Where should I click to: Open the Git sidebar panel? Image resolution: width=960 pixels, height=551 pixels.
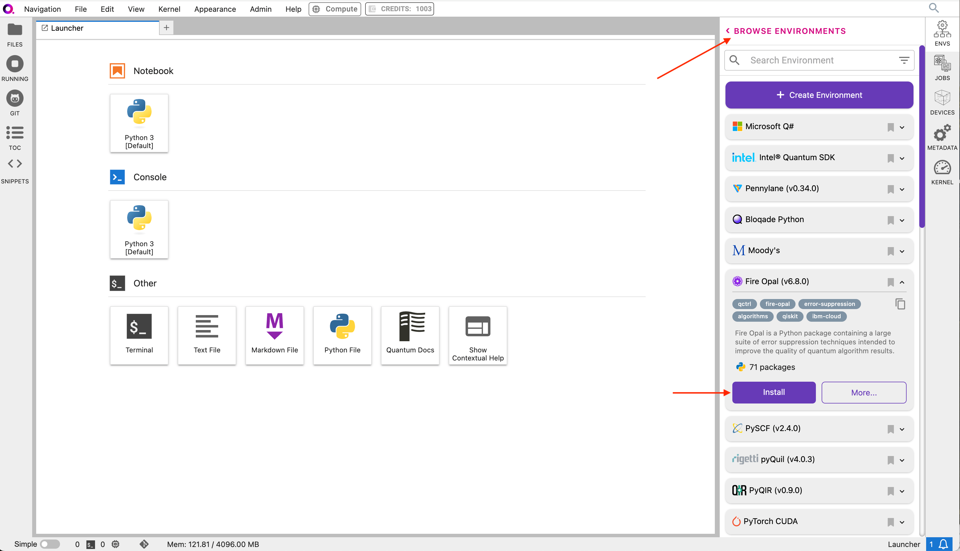pos(15,103)
